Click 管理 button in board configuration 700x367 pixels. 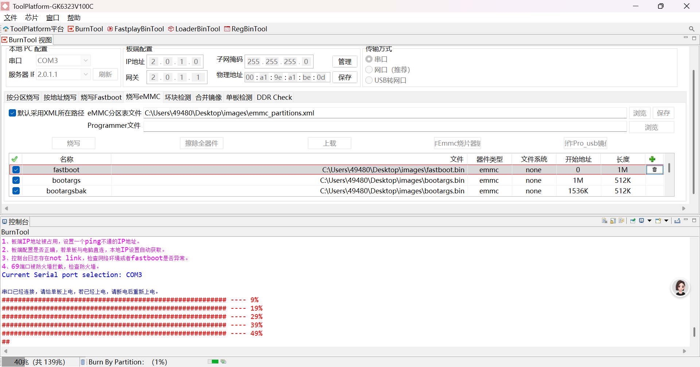point(344,61)
